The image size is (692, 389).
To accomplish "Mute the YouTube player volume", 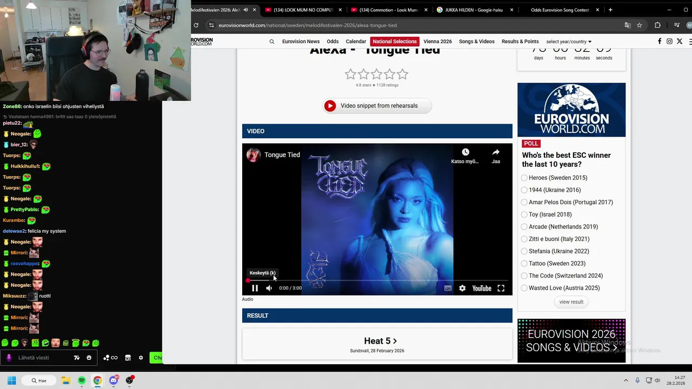I will tap(269, 288).
